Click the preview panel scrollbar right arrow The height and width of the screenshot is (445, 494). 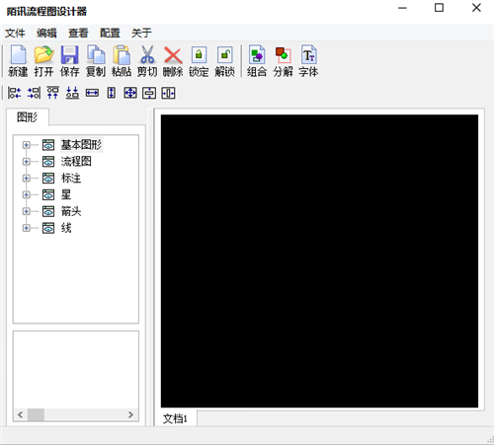click(130, 414)
